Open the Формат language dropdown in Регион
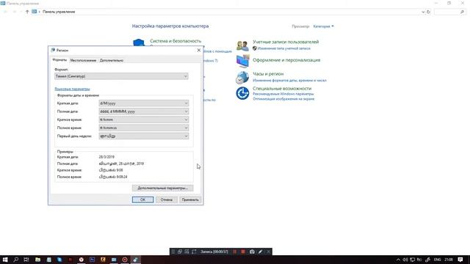The image size is (470, 264). (121, 76)
